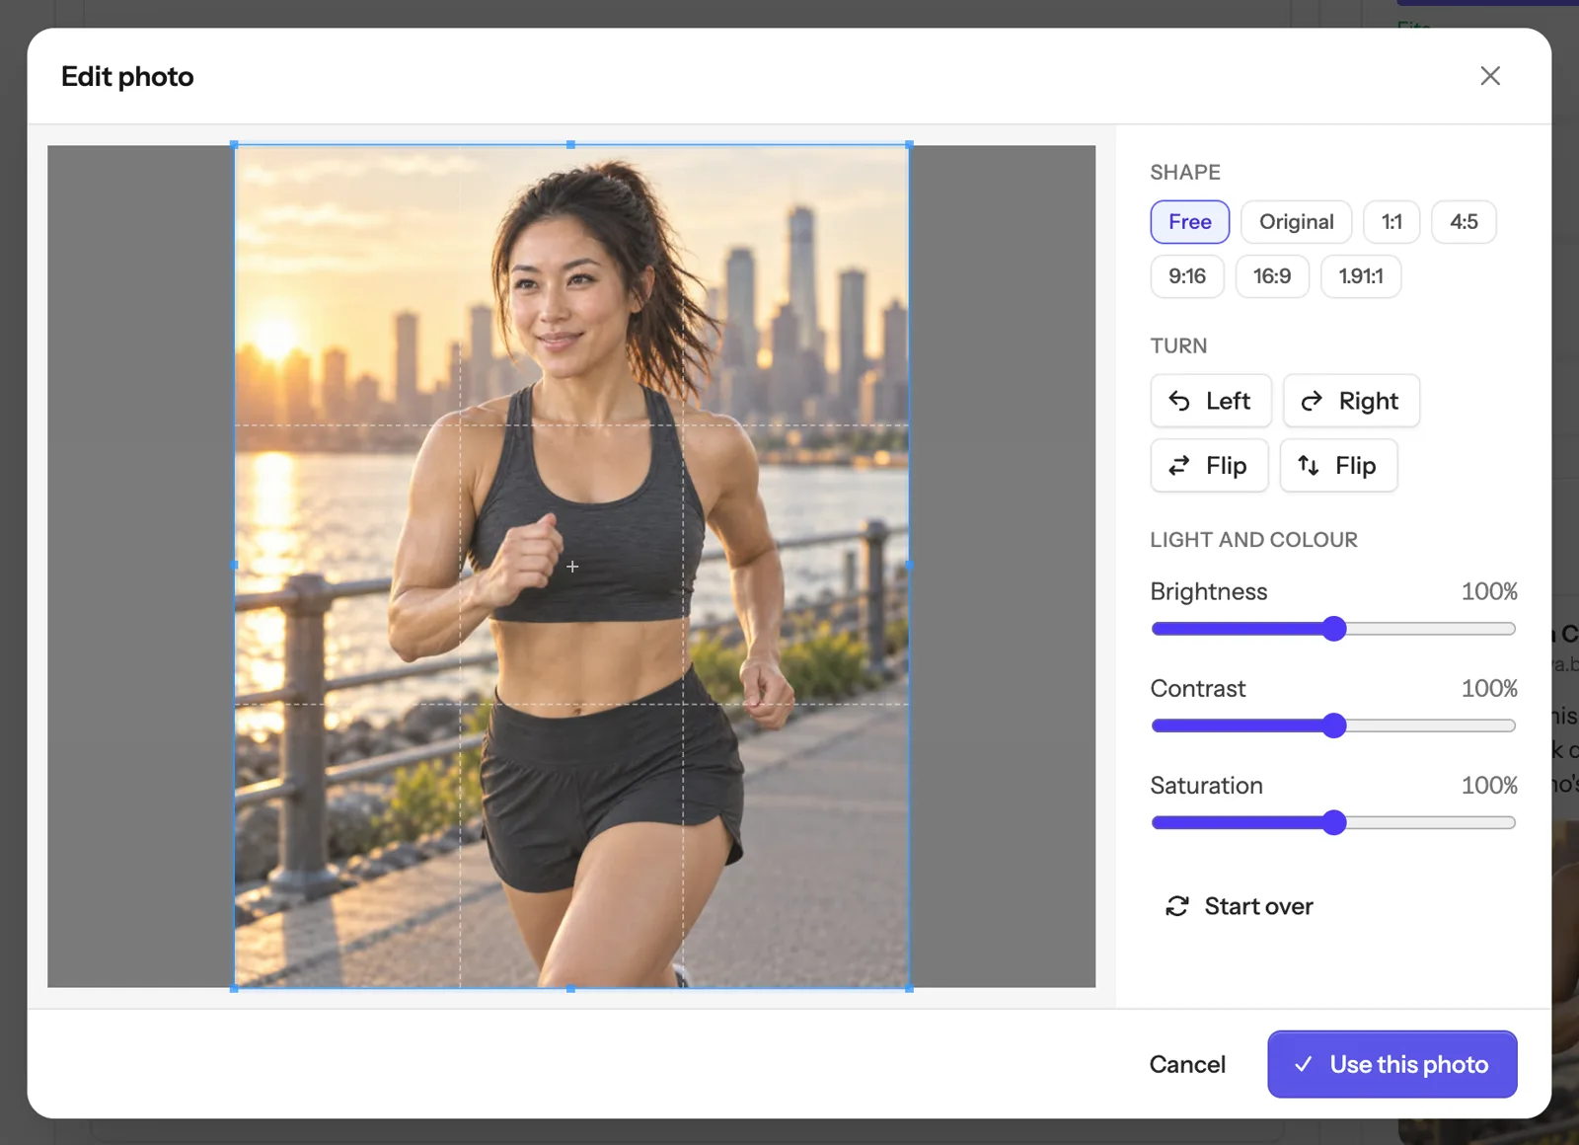
Task: Flip the photo vertically
Action: click(1338, 466)
